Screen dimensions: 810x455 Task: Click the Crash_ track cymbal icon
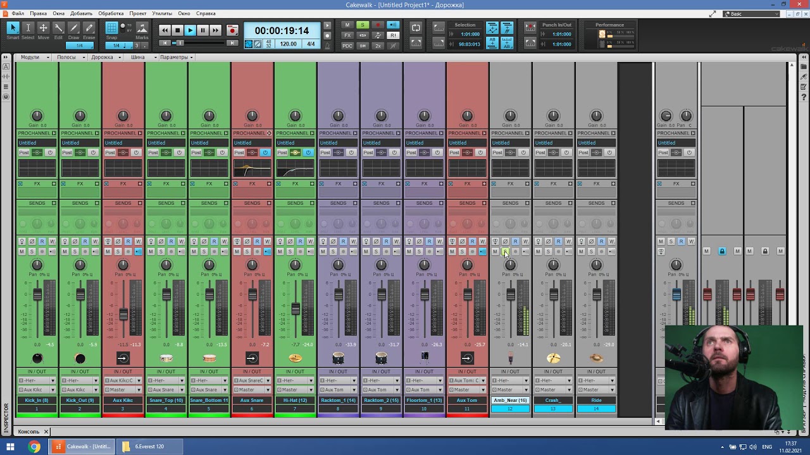pos(553,358)
